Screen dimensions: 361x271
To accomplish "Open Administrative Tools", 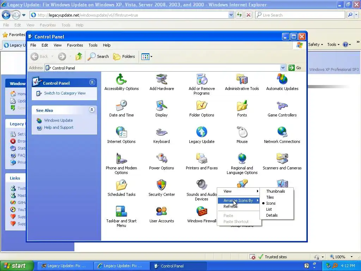I will tap(242, 82).
